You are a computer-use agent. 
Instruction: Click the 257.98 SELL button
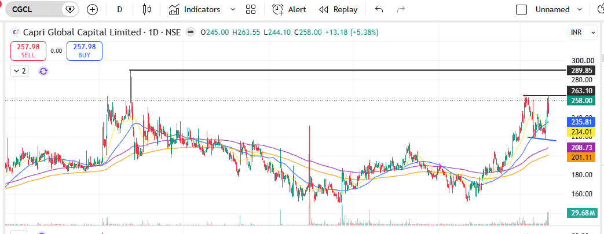[x=28, y=51]
